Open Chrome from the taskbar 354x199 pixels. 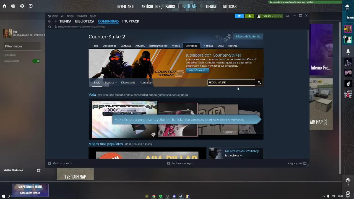click(154, 196)
